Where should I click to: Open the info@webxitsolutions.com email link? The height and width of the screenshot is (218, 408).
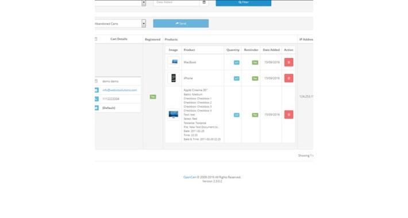(x=120, y=90)
